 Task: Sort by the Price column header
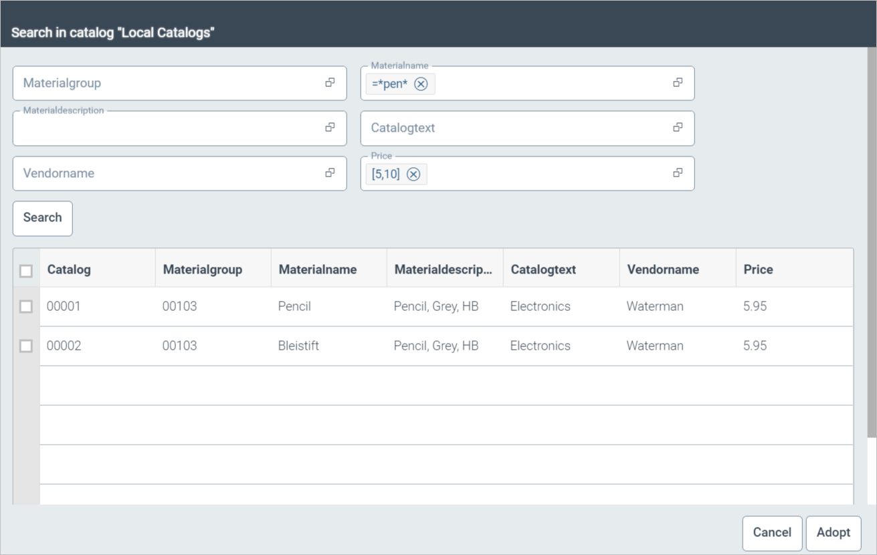click(758, 269)
